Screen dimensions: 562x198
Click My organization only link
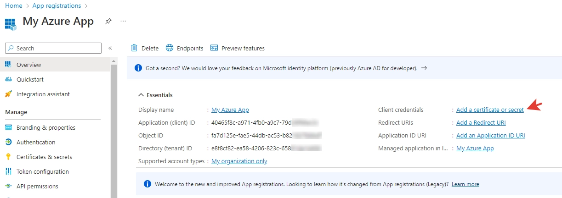pyautogui.click(x=239, y=161)
